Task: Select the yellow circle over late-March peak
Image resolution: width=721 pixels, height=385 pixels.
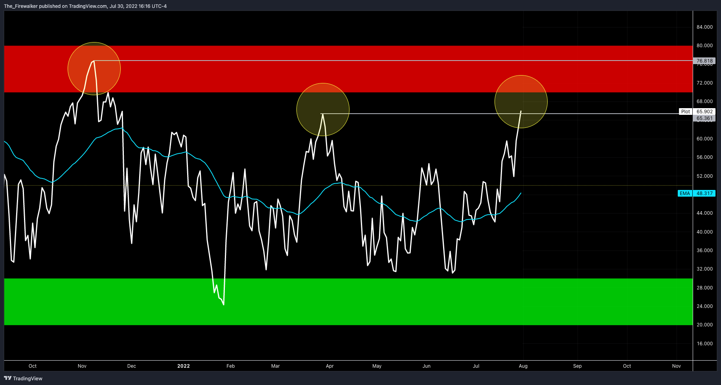Action: tap(323, 109)
